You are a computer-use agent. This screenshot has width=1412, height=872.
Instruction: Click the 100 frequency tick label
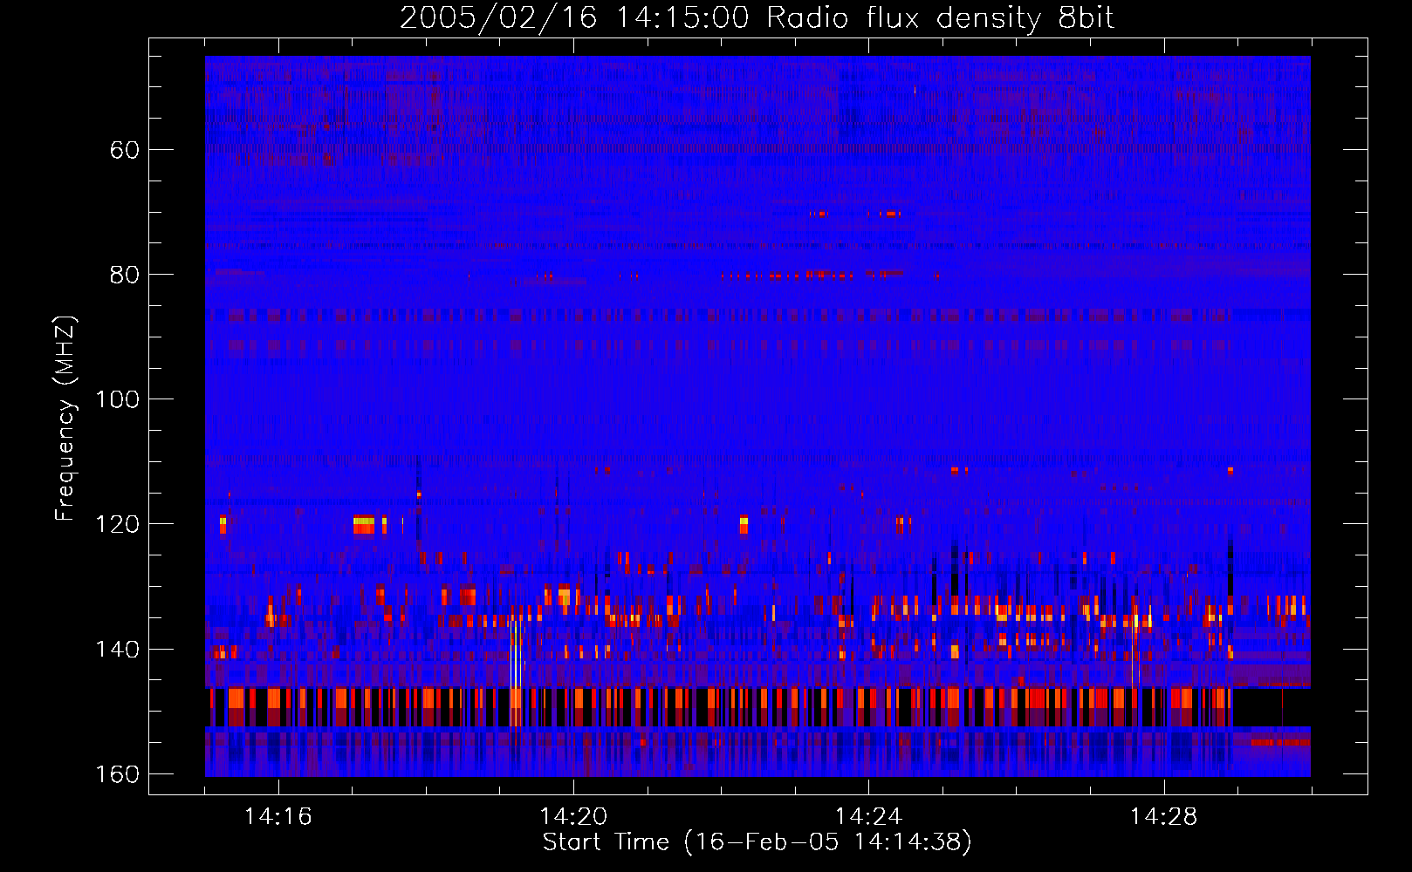(x=117, y=399)
